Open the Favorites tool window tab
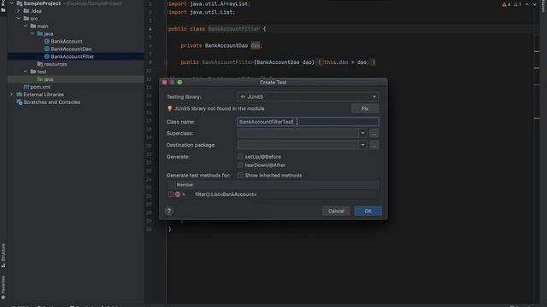The width and height of the screenshot is (547, 307). click(3, 287)
